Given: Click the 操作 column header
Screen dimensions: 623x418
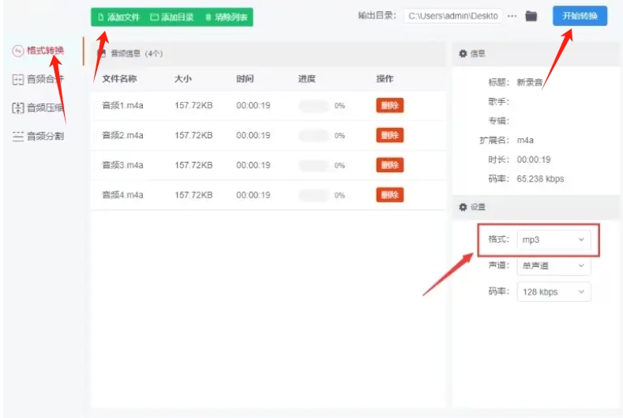Looking at the screenshot, I should 385,79.
